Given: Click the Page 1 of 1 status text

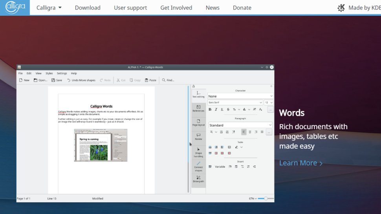Looking at the screenshot, I should [x=24, y=198].
